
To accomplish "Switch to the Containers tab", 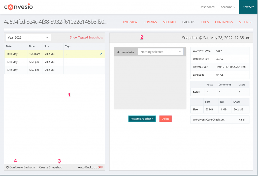I will pyautogui.click(x=224, y=22).
